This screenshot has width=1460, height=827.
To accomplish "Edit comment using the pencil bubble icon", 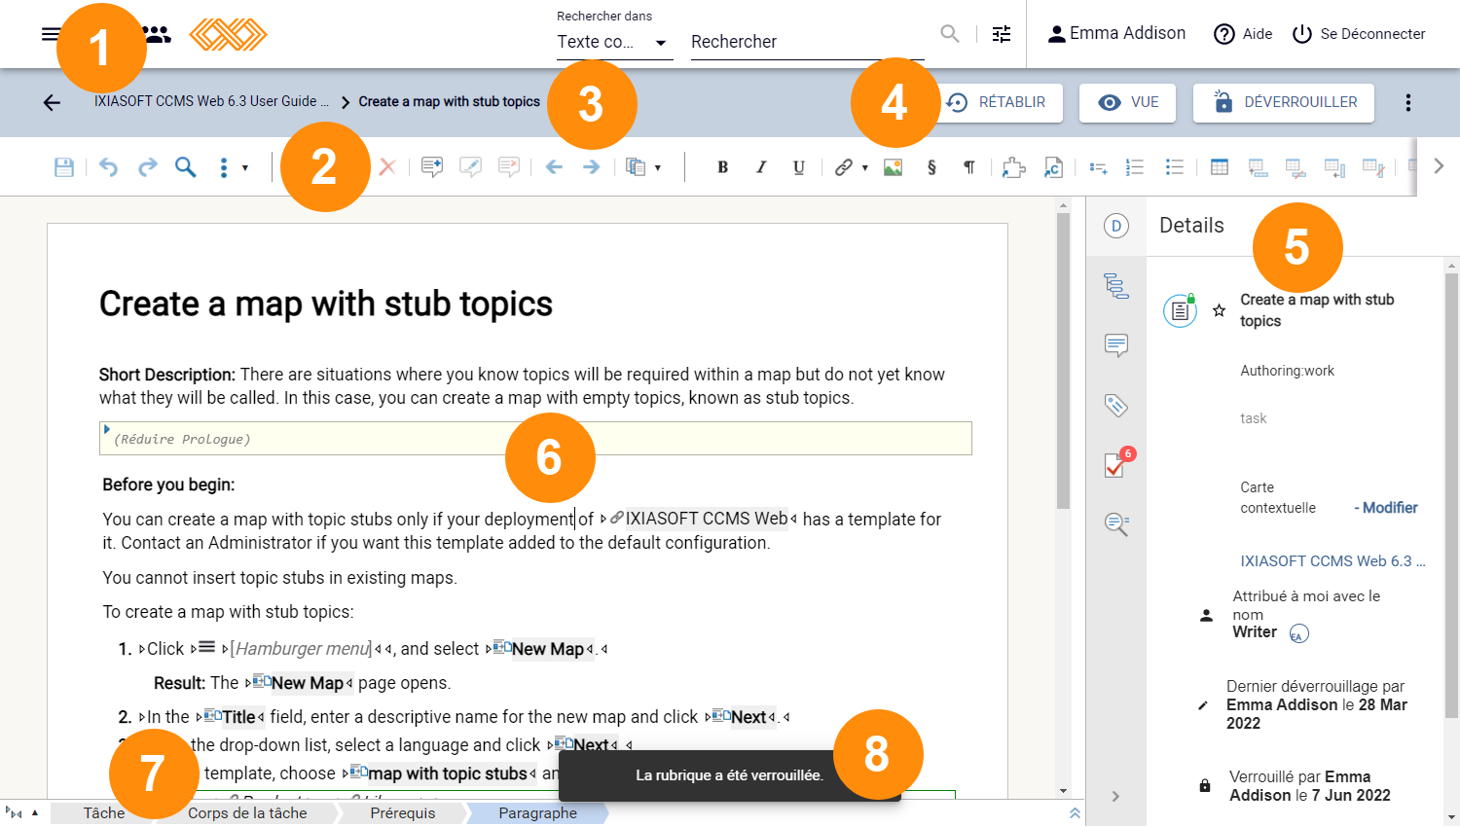I will (x=471, y=167).
